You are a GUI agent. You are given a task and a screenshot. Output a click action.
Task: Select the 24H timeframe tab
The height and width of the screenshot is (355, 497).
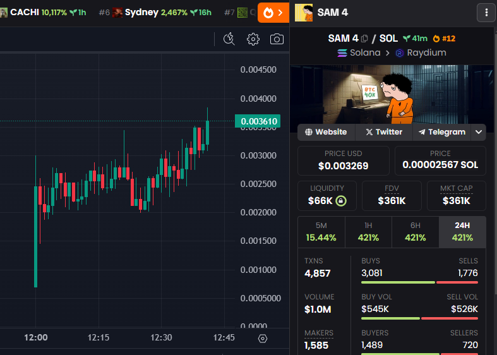click(462, 232)
